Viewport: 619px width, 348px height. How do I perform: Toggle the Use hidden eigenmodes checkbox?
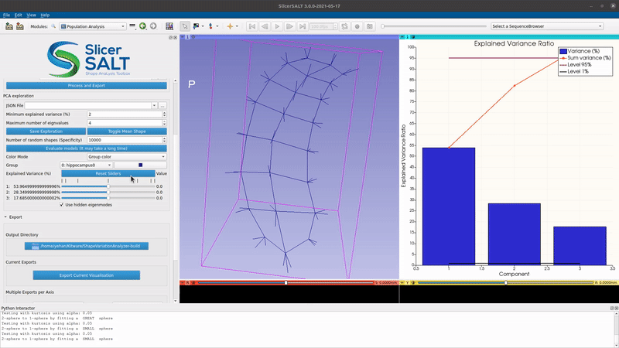click(x=61, y=205)
